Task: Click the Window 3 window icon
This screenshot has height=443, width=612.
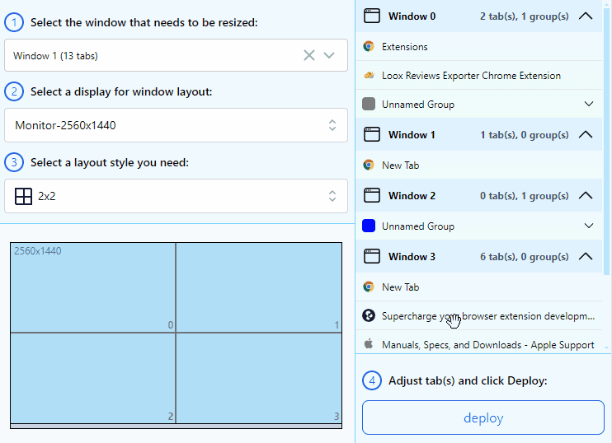Action: [x=371, y=256]
